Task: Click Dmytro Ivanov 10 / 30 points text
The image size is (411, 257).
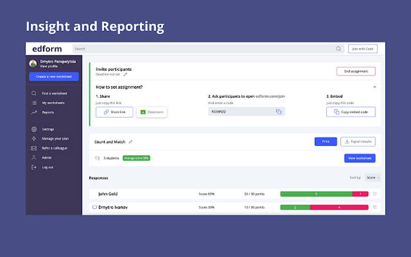Action: click(x=254, y=207)
